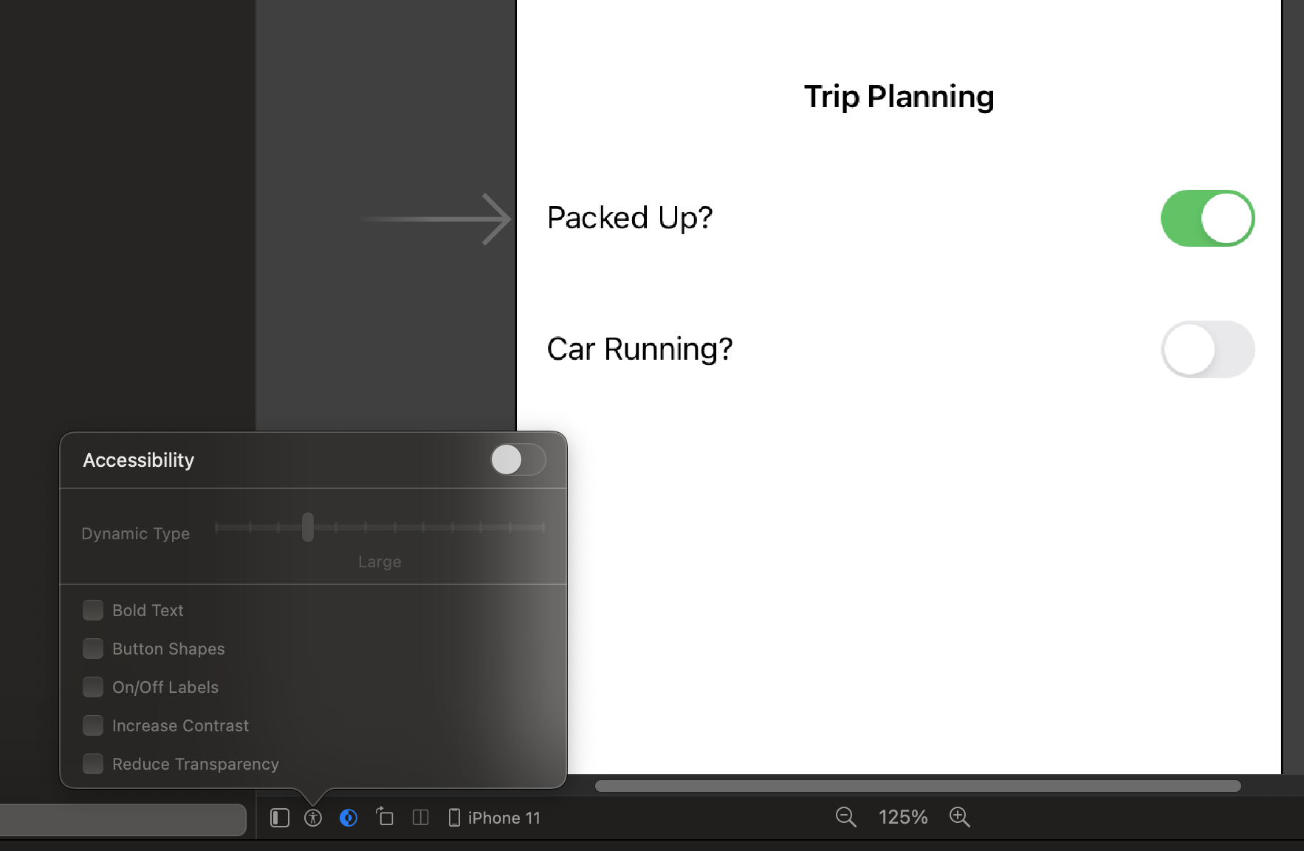This screenshot has height=851, width=1304.
Task: Click the horizontal canvas scrollbar
Action: [917, 786]
